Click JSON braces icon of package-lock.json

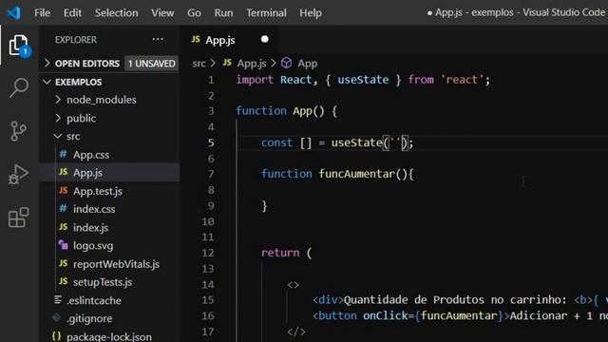[x=57, y=335]
